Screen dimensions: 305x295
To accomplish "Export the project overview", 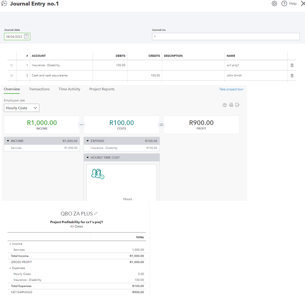I will [x=237, y=105].
